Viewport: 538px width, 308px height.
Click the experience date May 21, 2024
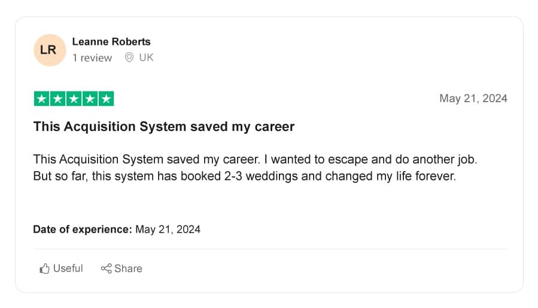click(168, 229)
